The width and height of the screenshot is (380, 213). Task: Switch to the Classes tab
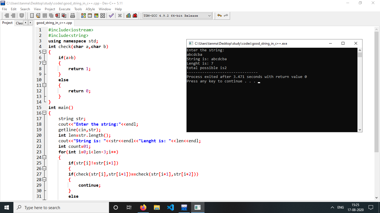point(19,23)
